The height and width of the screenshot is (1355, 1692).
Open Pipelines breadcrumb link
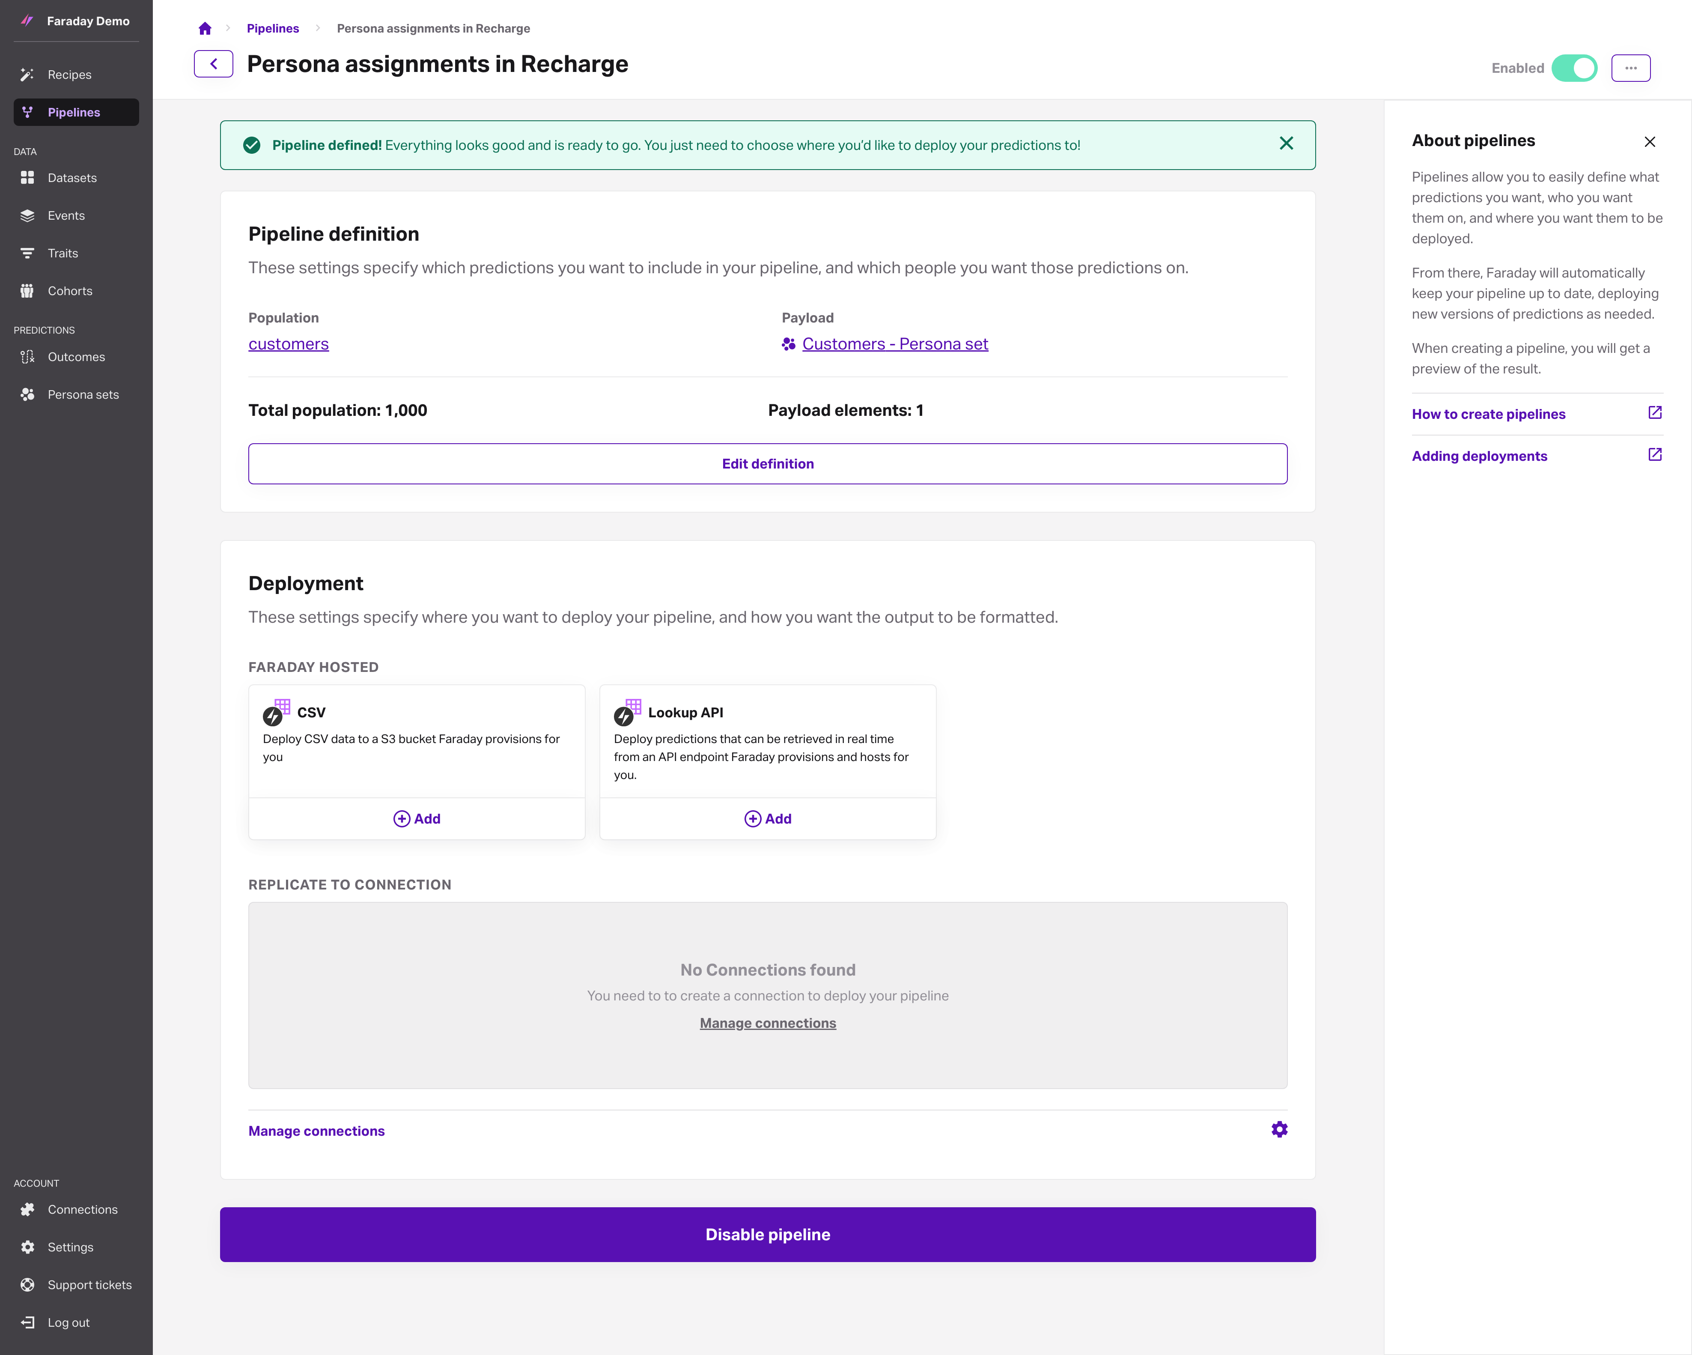click(x=272, y=28)
